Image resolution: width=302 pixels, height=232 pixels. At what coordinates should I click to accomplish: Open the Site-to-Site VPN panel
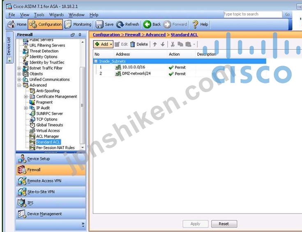click(x=51, y=192)
